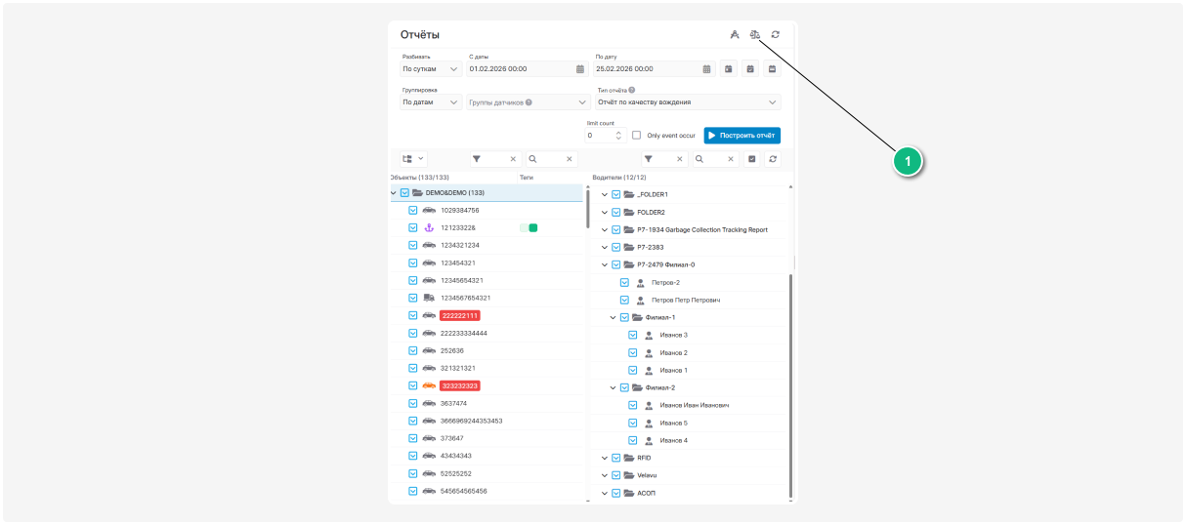Click the Построить отчёт button

click(x=741, y=136)
